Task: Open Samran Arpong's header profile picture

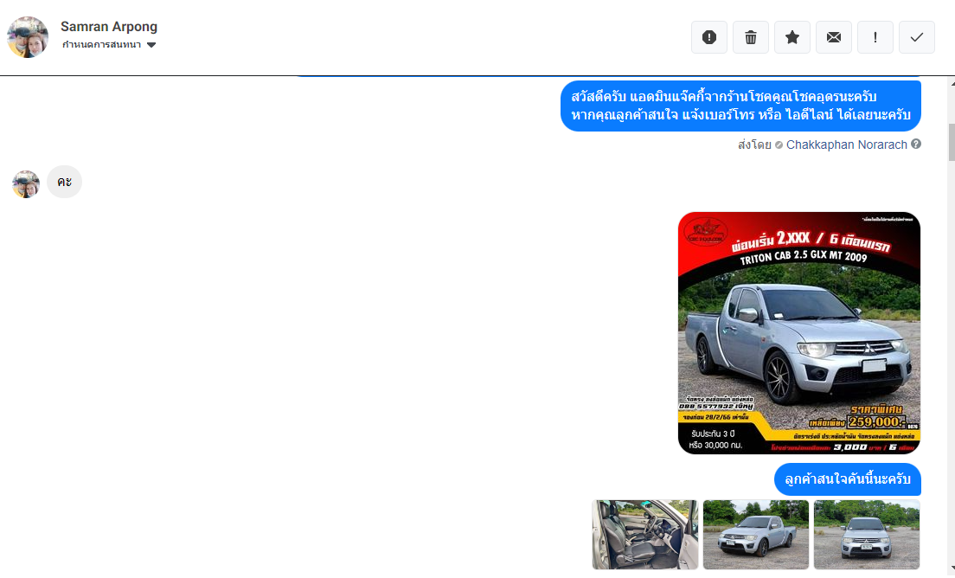Action: (x=28, y=37)
